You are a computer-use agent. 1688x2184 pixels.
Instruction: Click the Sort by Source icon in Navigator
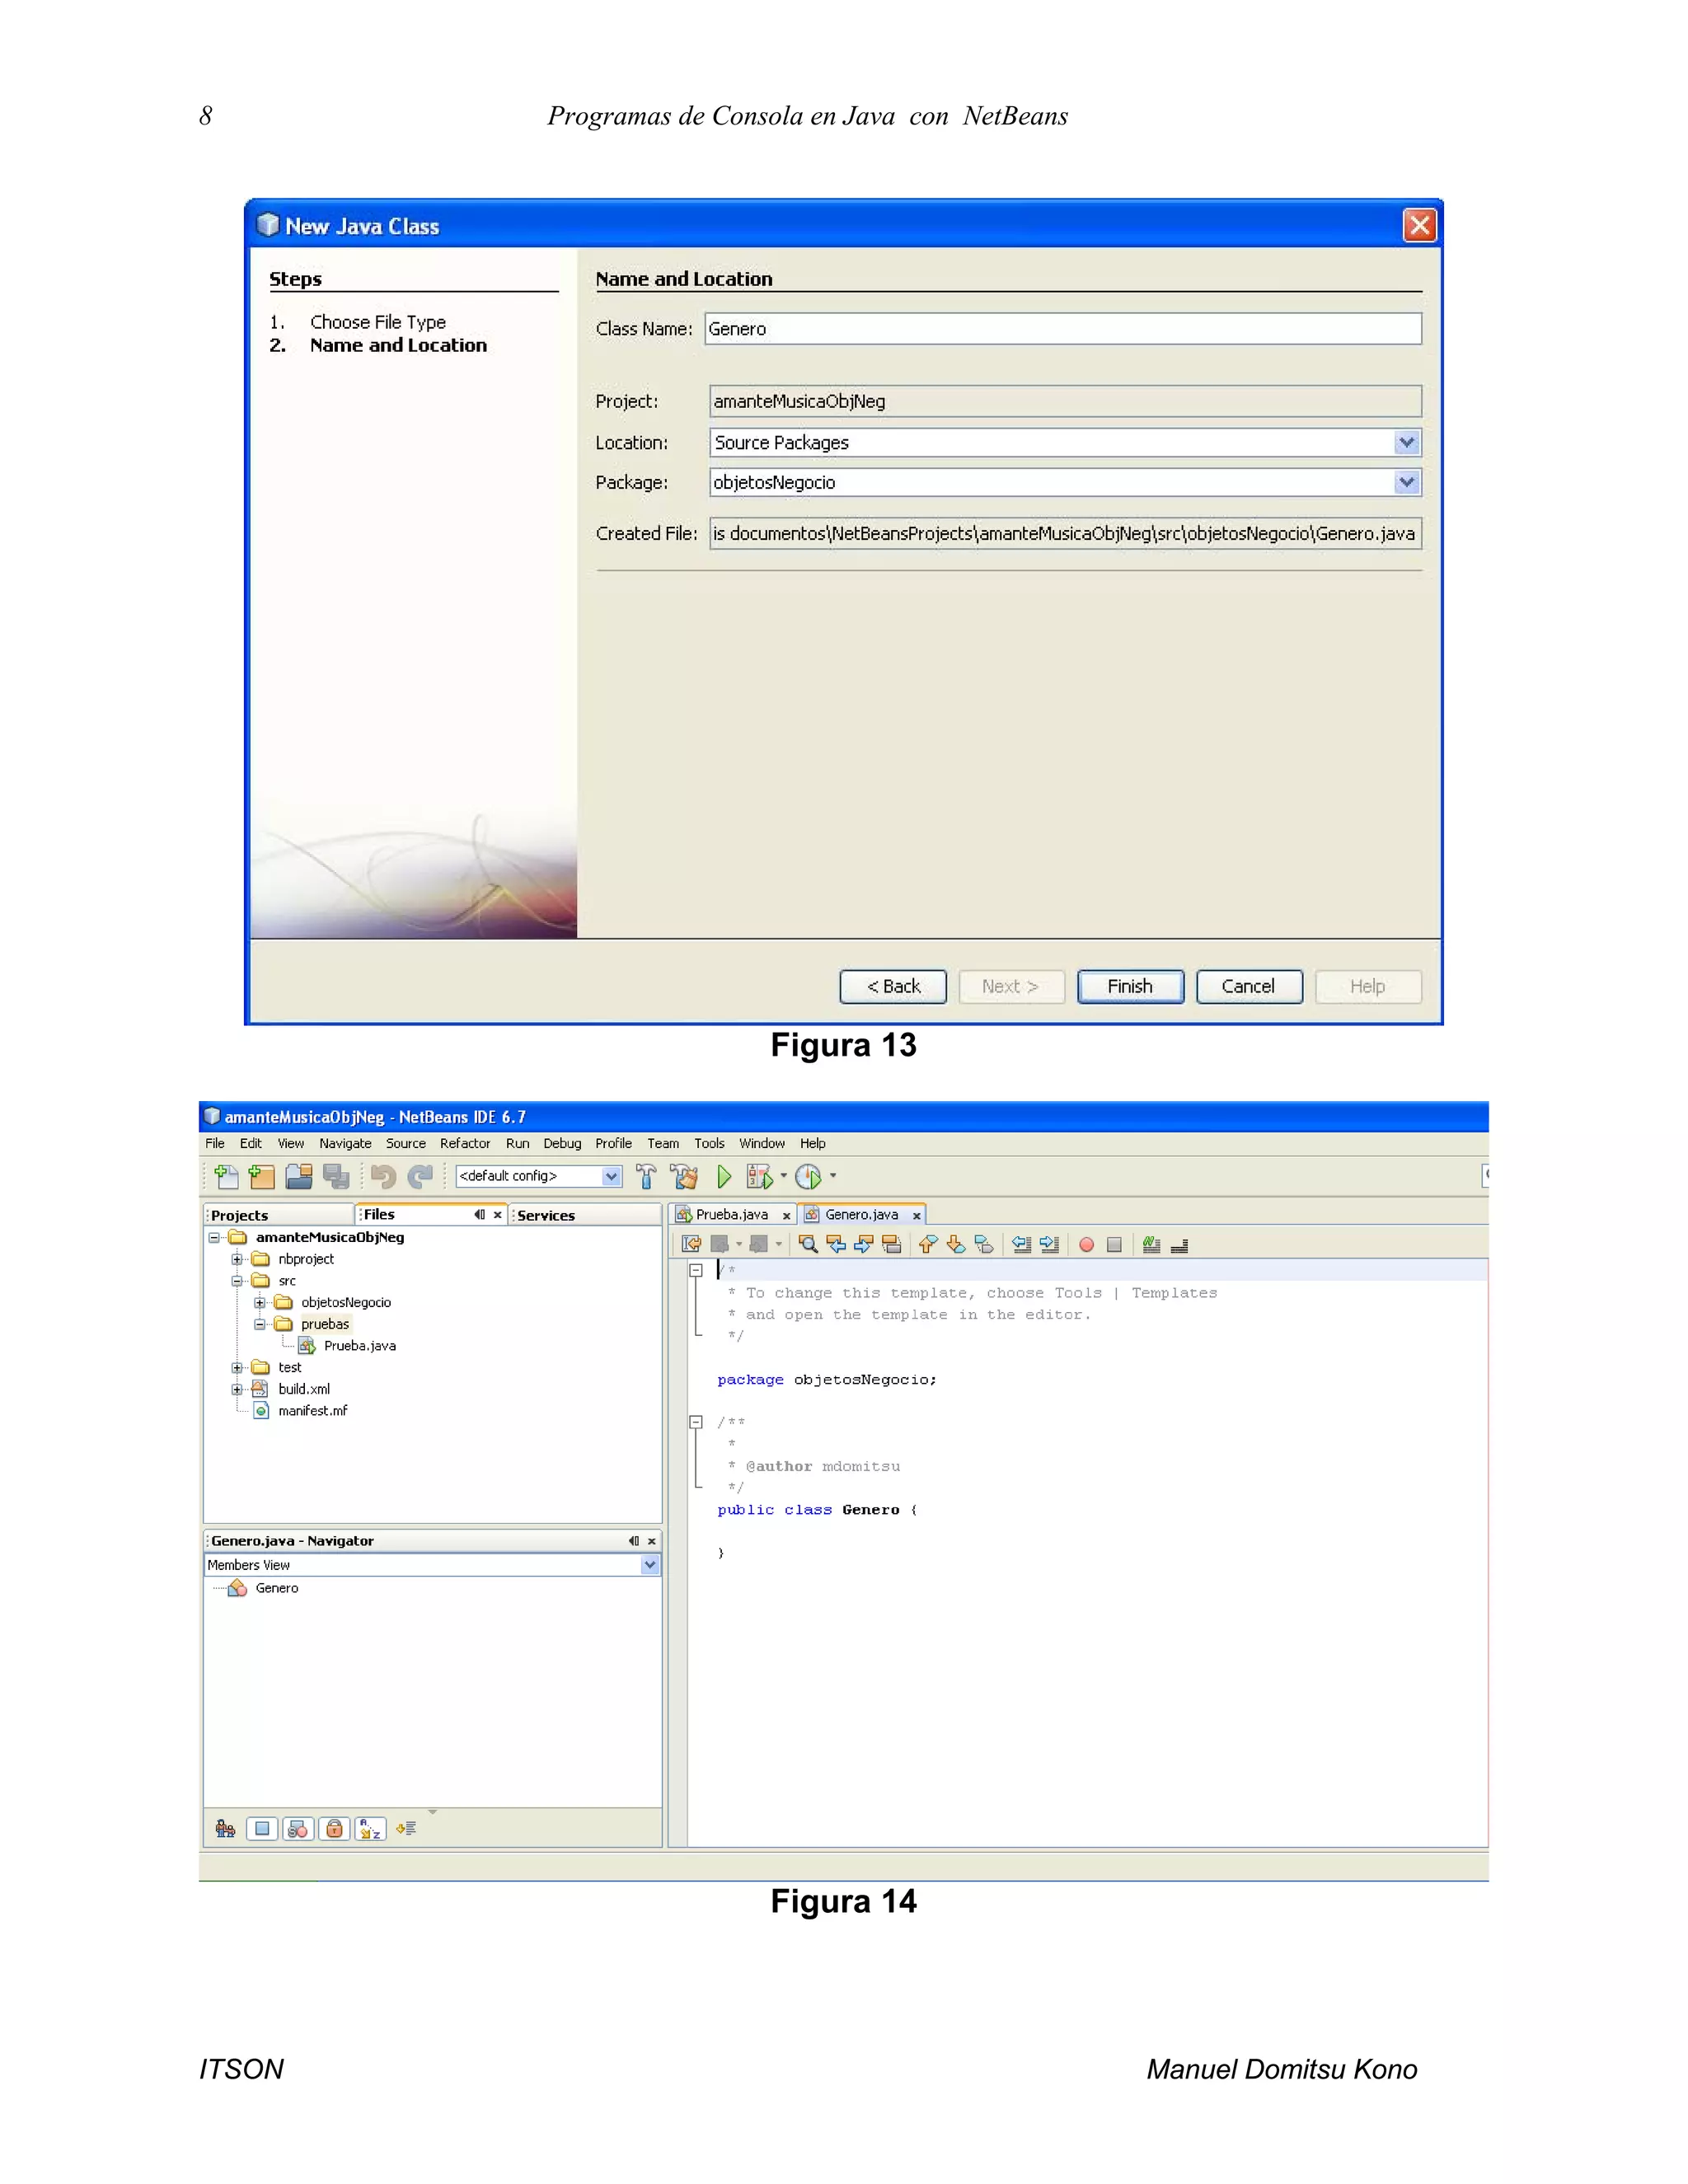[x=406, y=1829]
